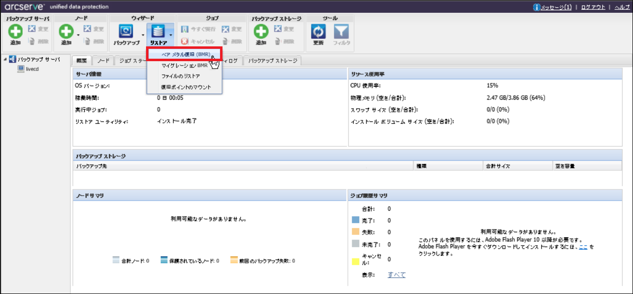Click the ログアウト link
Image resolution: width=633 pixels, height=294 pixels.
593,7
